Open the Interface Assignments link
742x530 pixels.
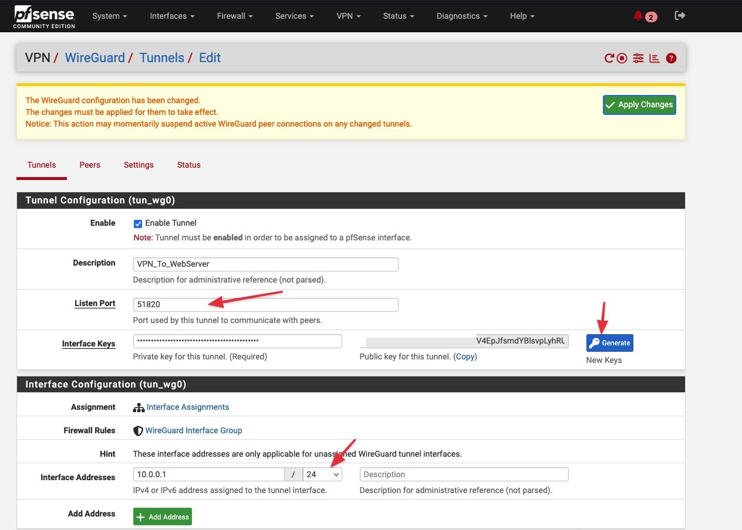click(187, 407)
